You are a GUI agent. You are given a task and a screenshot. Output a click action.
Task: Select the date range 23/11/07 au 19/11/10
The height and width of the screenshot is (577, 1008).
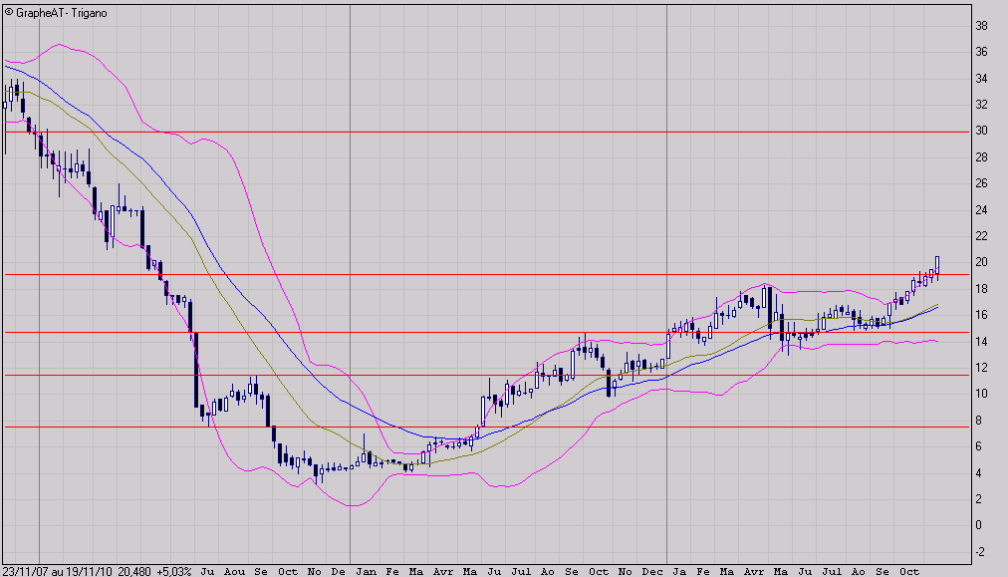pyautogui.click(x=58, y=571)
